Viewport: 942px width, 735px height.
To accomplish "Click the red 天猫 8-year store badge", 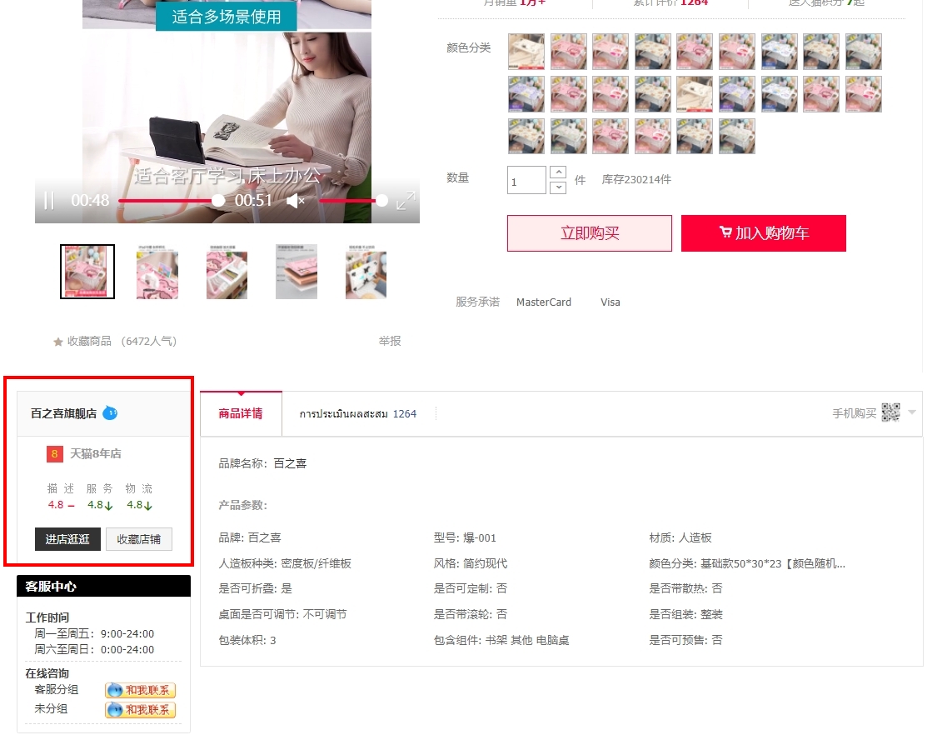I will click(x=55, y=454).
